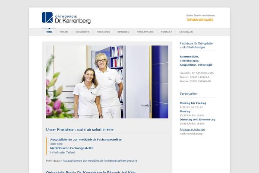Open the AKTUELLES menu item
The height and width of the screenshot is (173, 259).
coord(186,32)
